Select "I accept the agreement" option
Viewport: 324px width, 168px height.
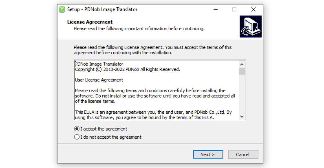point(77,129)
